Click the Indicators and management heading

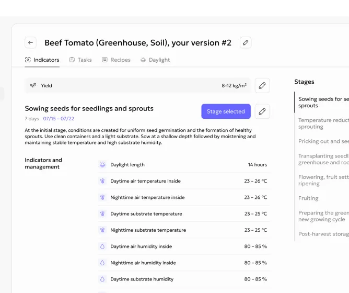click(43, 163)
